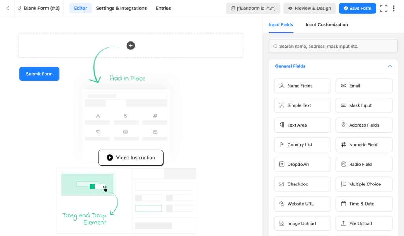This screenshot has width=404, height=236.
Task: Click the Email envelope icon
Action: coord(344,86)
